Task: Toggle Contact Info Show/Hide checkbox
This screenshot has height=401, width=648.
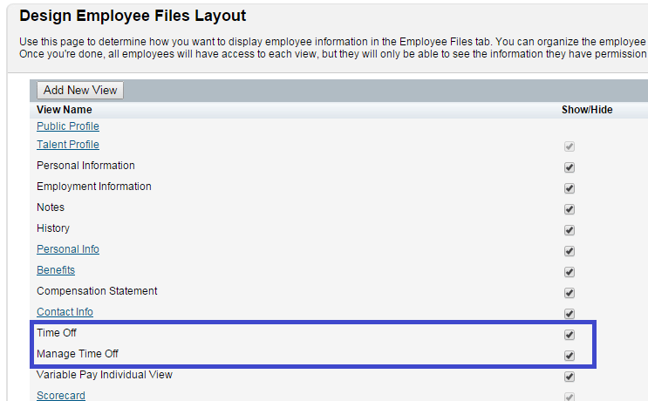Action: [x=570, y=314]
